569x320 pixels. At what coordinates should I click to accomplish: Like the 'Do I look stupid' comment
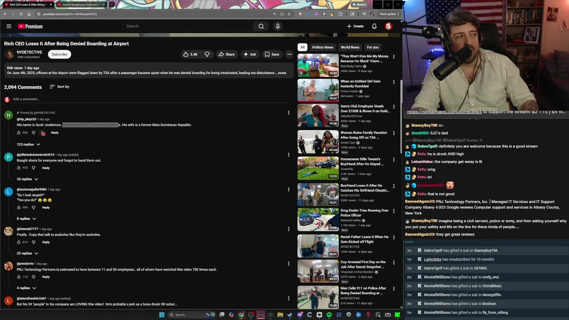(x=19, y=207)
